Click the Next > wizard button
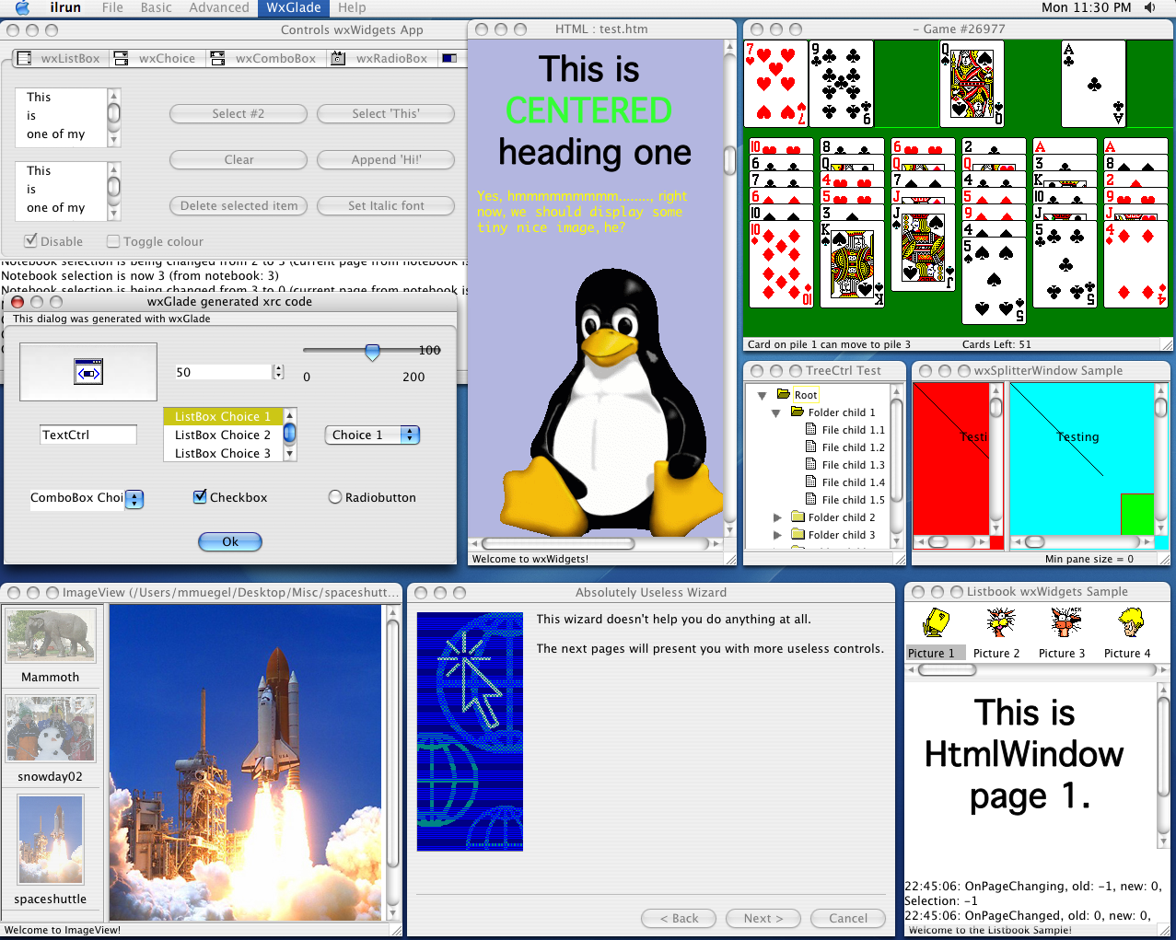This screenshot has height=940, width=1176. coord(763,918)
